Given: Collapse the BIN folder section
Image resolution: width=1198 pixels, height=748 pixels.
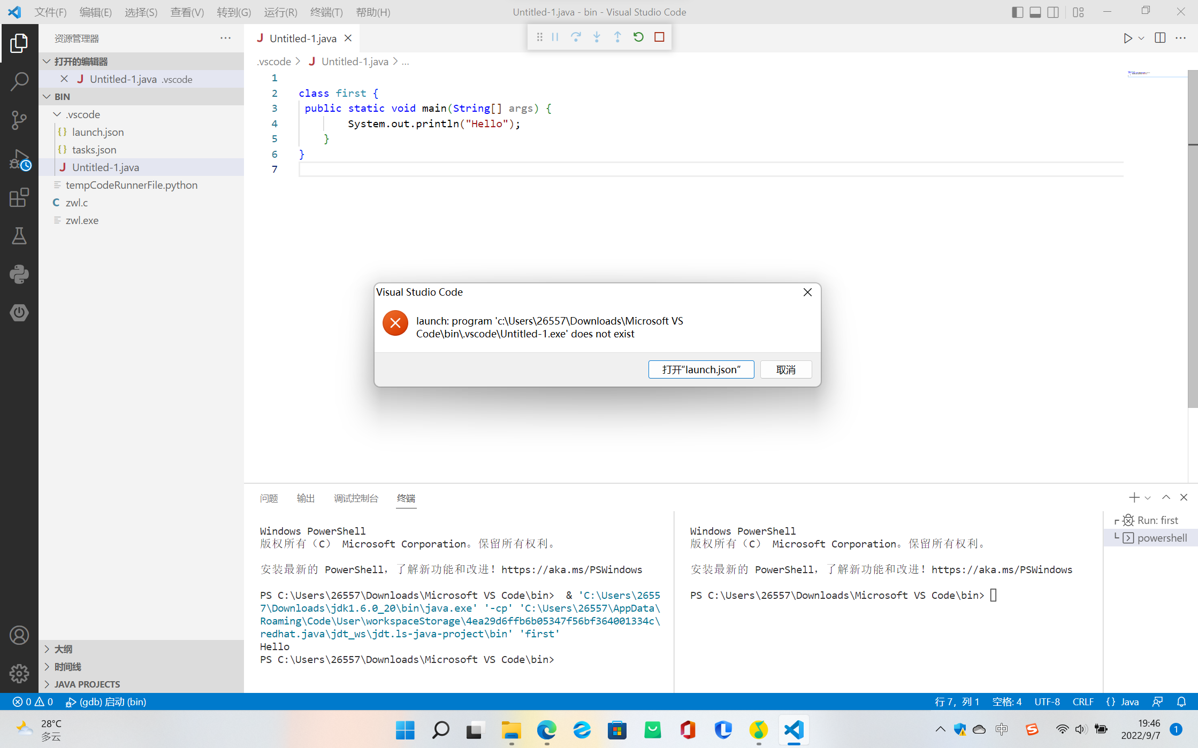Looking at the screenshot, I should (x=47, y=97).
